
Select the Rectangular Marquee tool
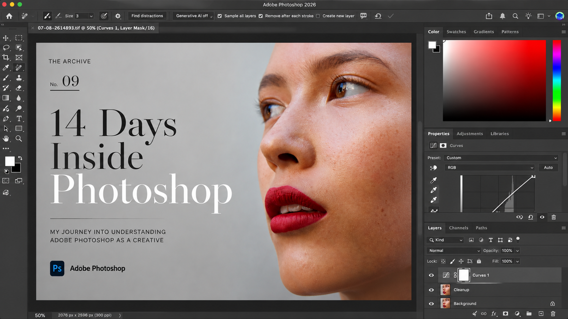point(19,38)
